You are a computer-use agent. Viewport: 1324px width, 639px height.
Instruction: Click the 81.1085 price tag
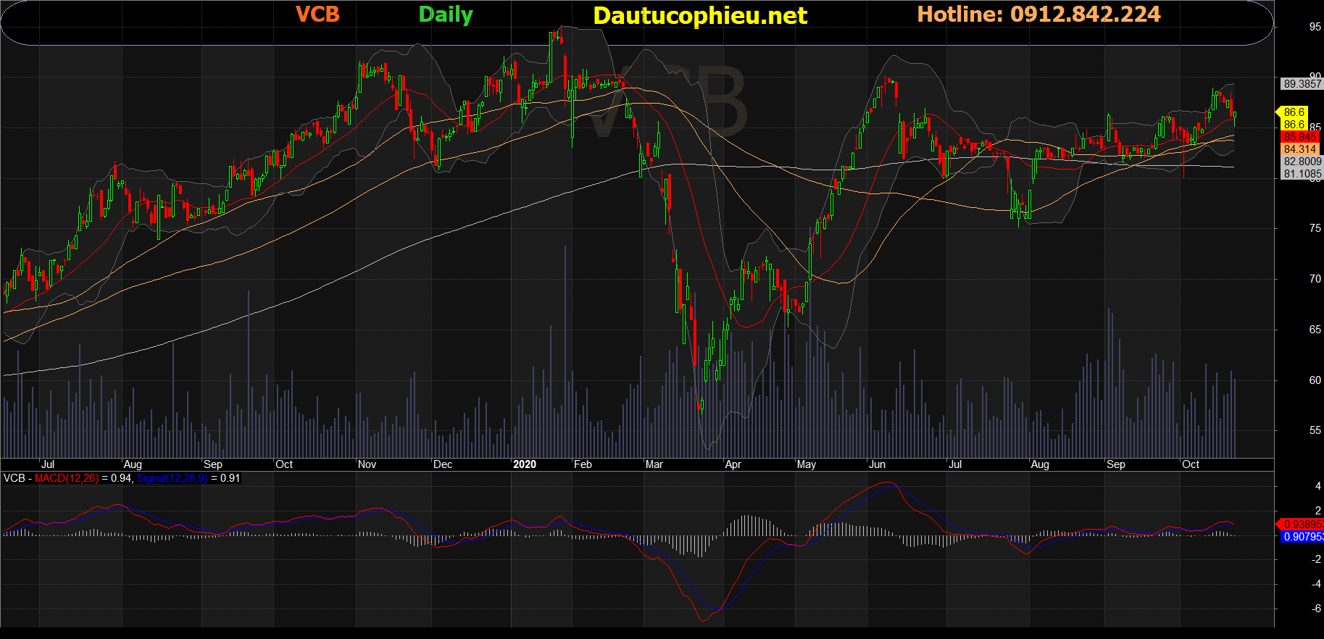pos(1302,174)
